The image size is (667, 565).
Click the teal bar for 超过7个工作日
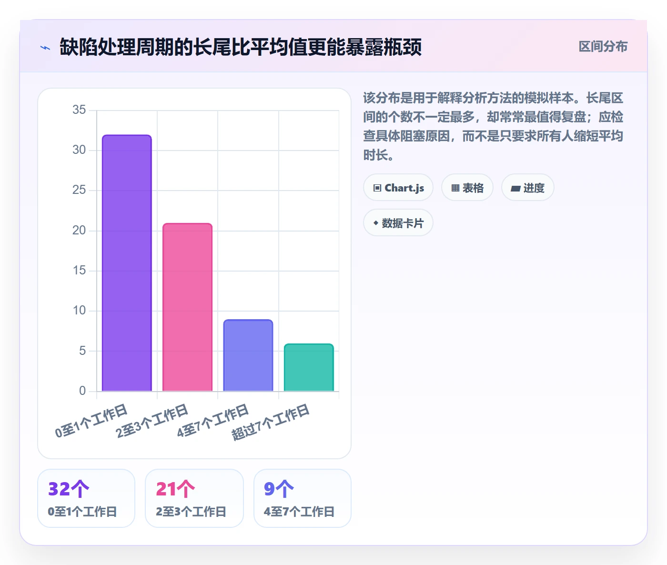[x=309, y=367]
